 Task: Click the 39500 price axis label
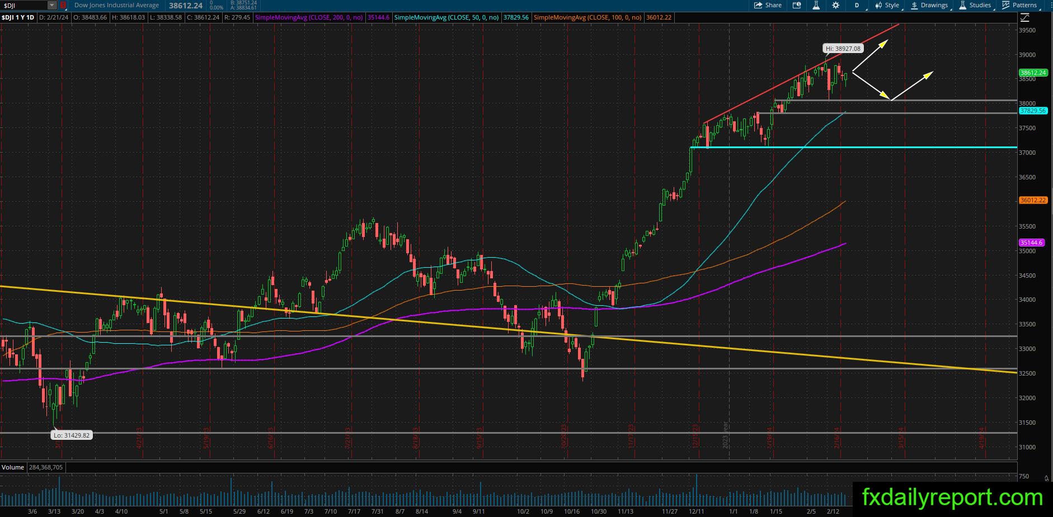point(1028,30)
